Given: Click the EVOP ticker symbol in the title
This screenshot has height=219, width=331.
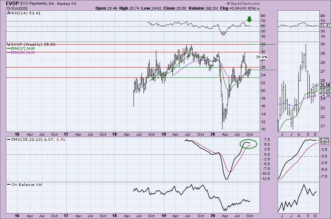Looking at the screenshot, I should click(x=13, y=3).
